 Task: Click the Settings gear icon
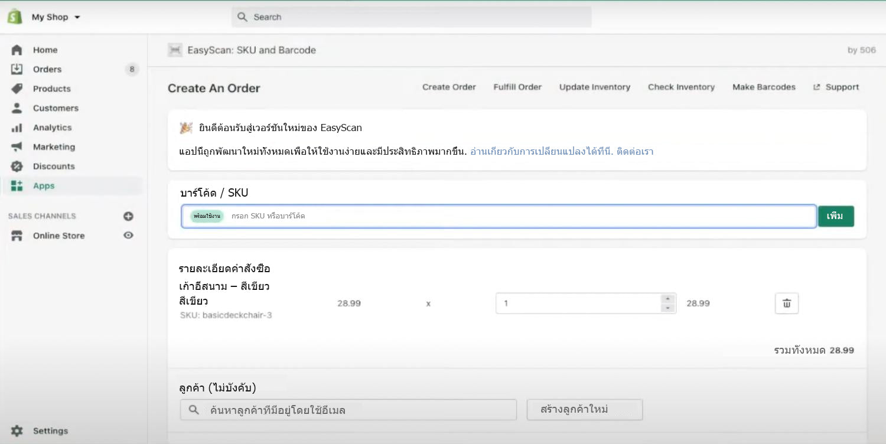pyautogui.click(x=17, y=431)
